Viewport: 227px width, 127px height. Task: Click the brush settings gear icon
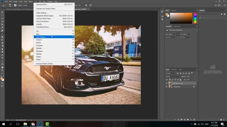pos(86,5)
